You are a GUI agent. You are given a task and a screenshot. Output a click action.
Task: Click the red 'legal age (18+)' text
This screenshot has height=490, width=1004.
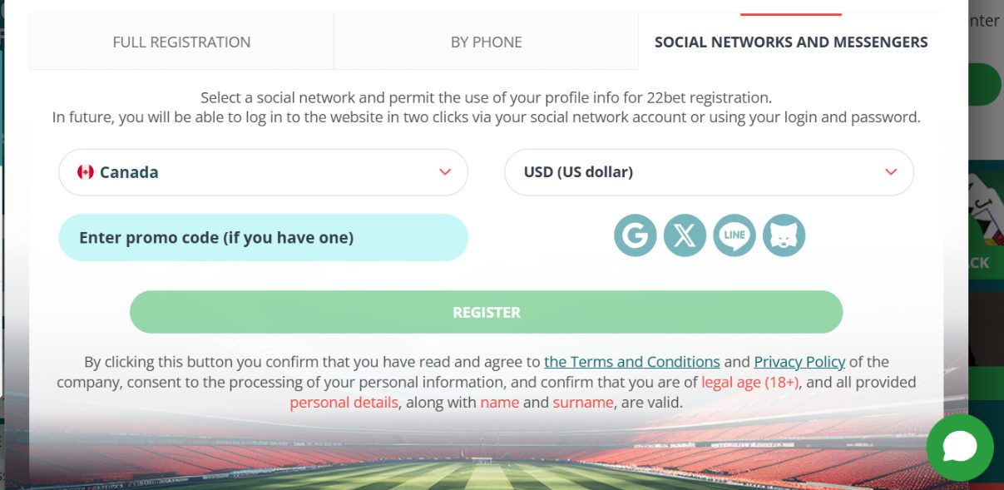[x=750, y=383]
